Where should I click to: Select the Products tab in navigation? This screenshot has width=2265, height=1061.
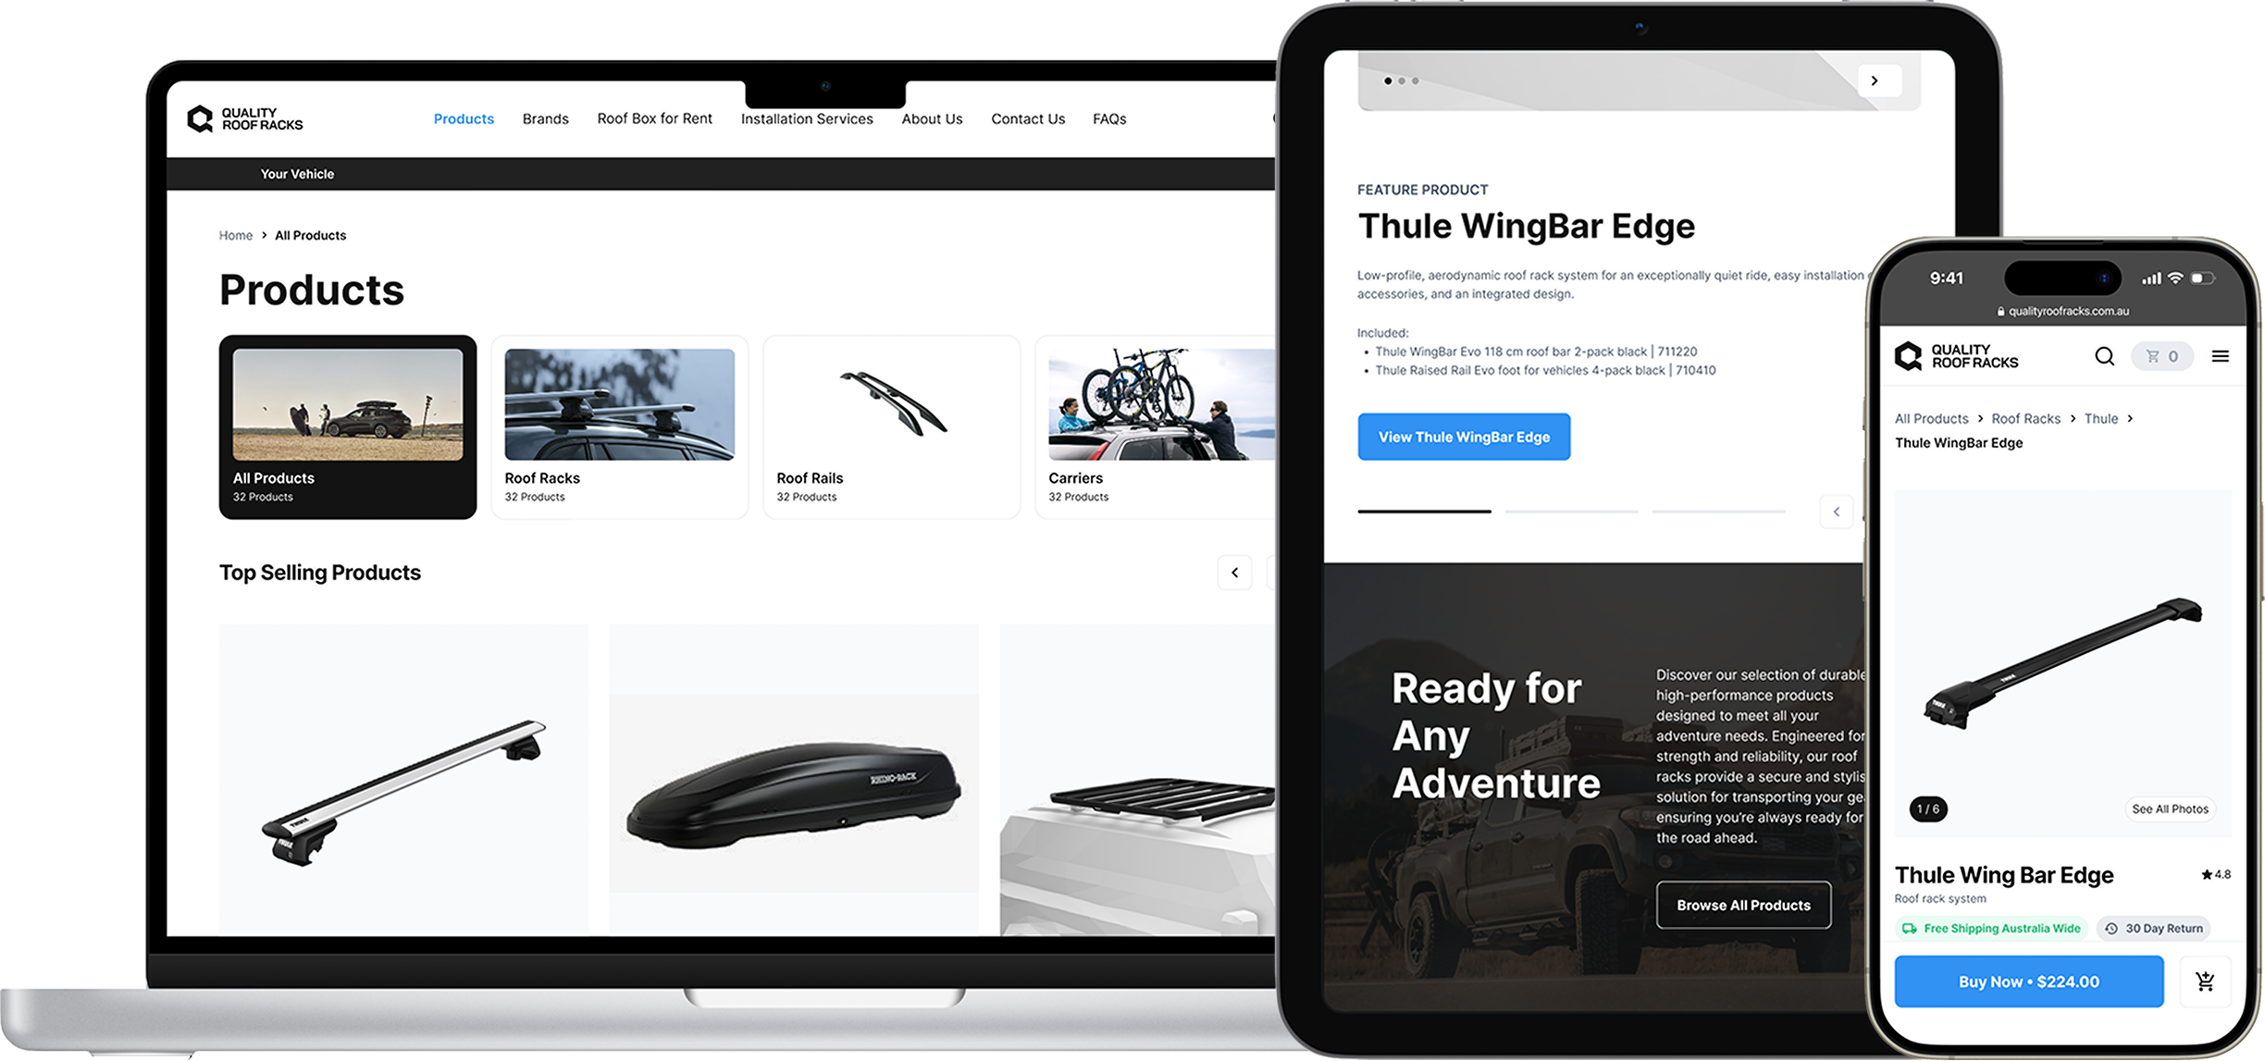464,118
